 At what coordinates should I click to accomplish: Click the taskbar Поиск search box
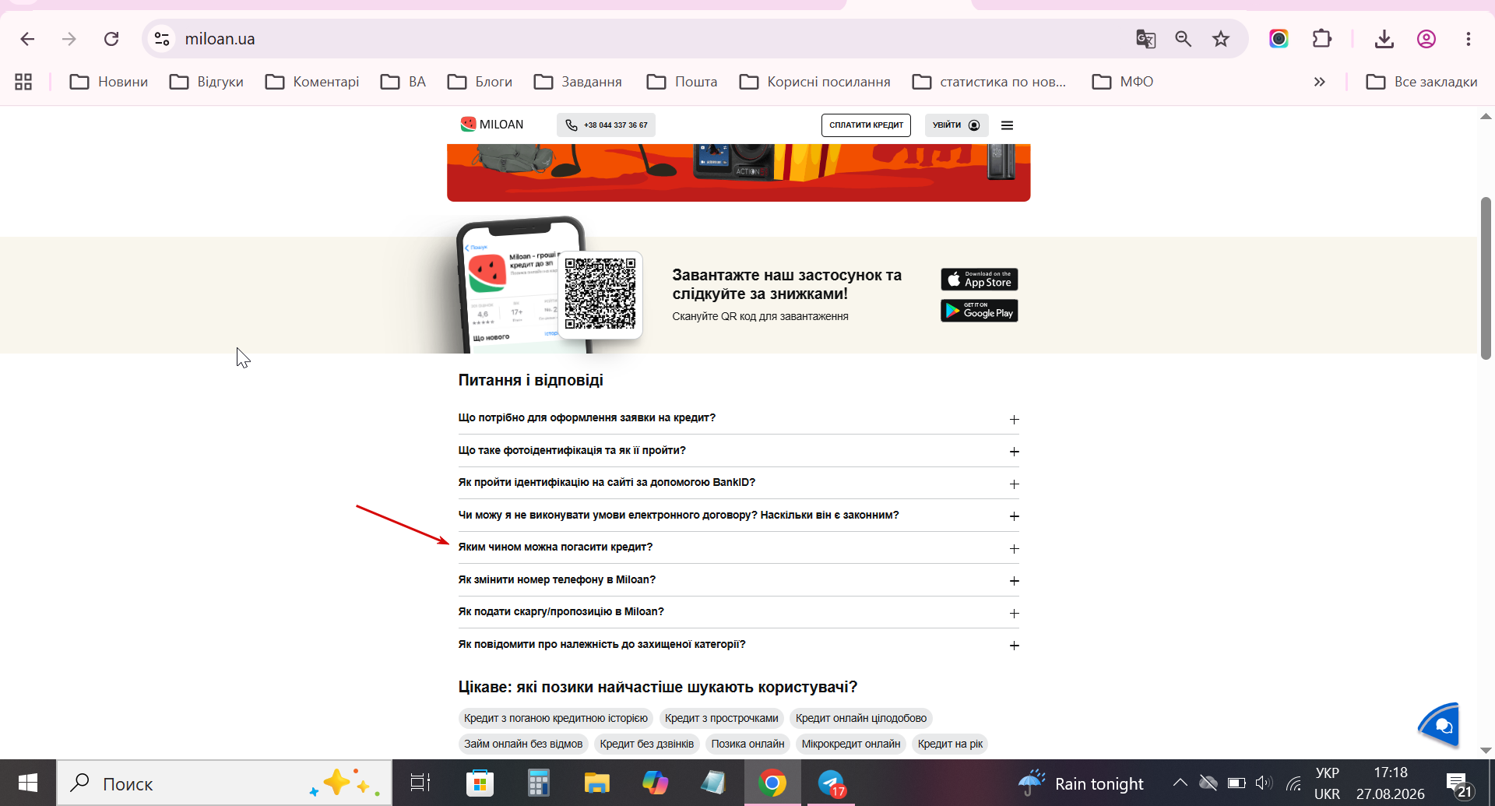224,783
